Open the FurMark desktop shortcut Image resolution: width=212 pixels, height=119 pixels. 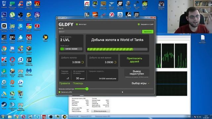tap(37, 4)
